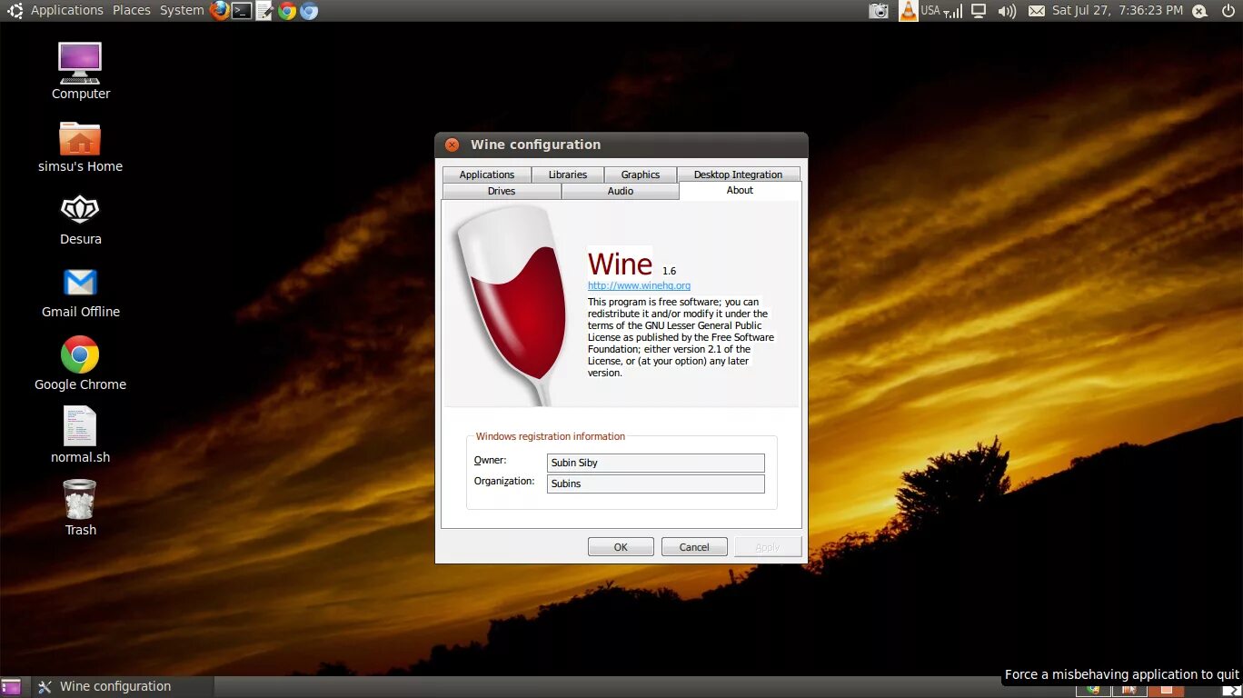Launch Google Chrome desktop icon
Image resolution: width=1243 pixels, height=698 pixels.
80,364
